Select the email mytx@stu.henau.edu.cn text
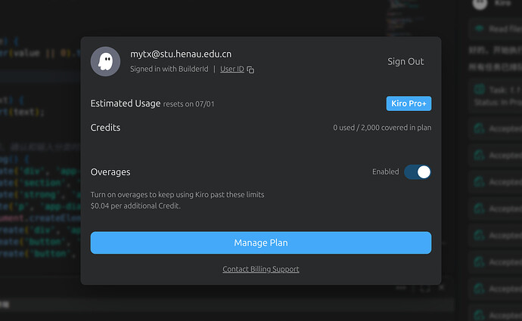The image size is (522, 321). point(181,54)
